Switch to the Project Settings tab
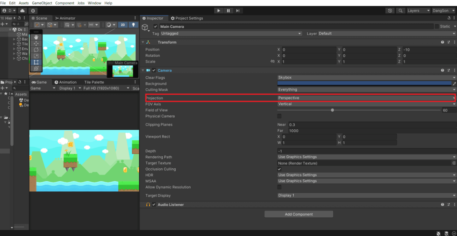Viewport: 457px width, 236px height. [x=187, y=18]
